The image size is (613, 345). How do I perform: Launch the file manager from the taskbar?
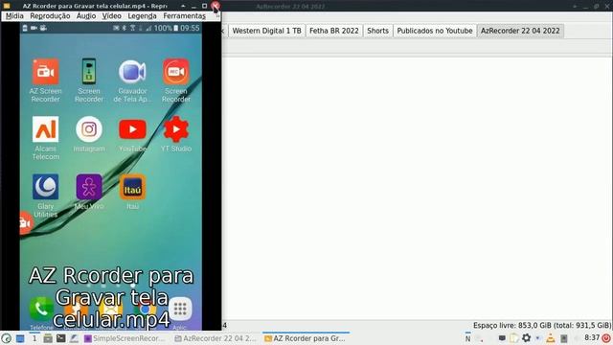(48, 338)
